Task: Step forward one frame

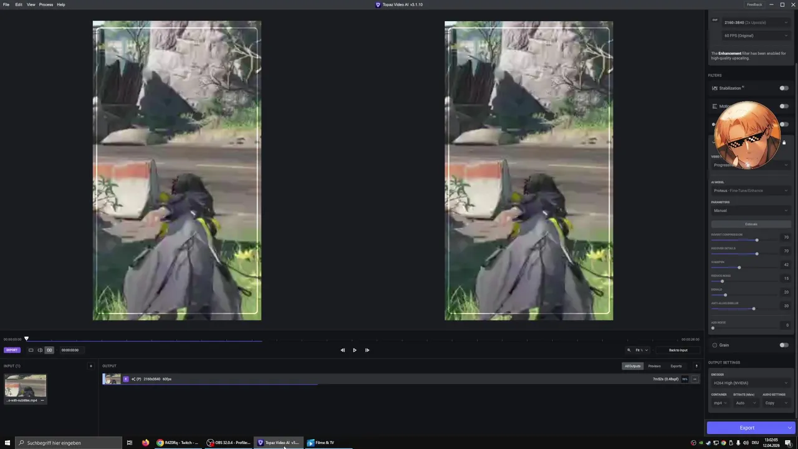Action: 367,350
